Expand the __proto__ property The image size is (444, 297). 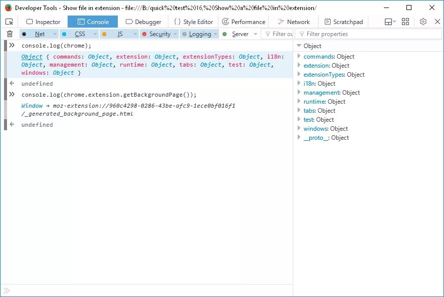299,137
